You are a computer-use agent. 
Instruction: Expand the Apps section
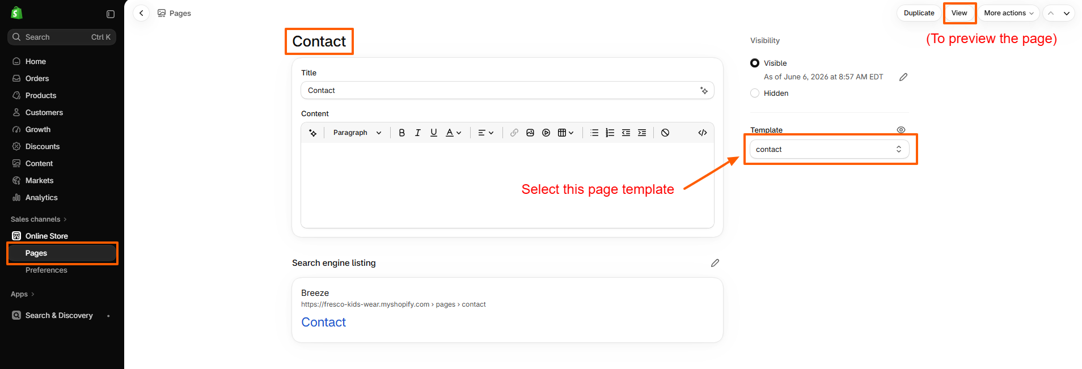(x=23, y=294)
